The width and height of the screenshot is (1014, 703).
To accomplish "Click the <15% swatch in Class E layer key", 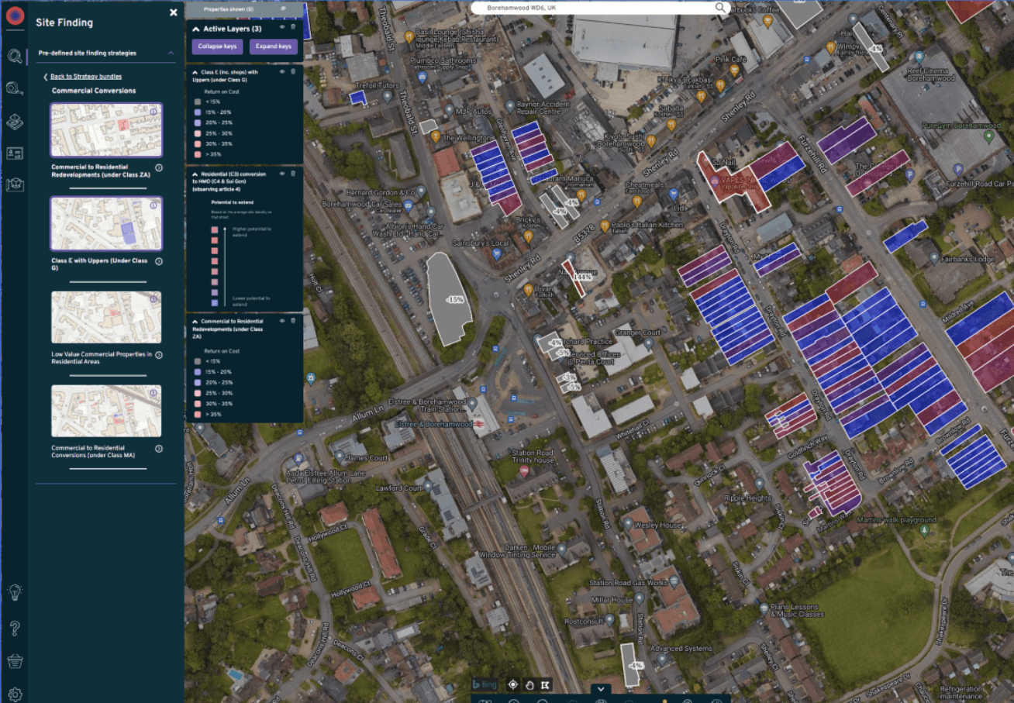I will [x=198, y=102].
